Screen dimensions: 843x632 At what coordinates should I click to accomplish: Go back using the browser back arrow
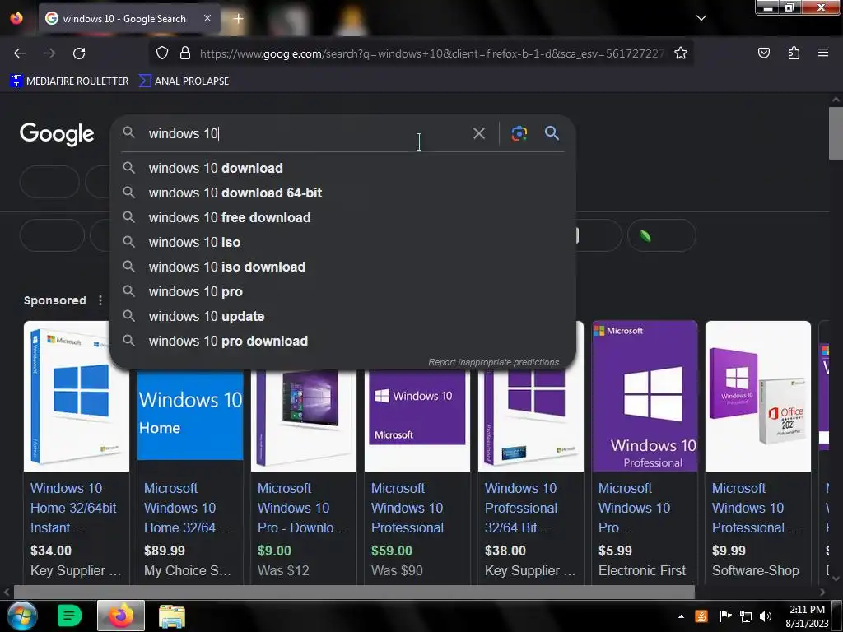pyautogui.click(x=20, y=53)
